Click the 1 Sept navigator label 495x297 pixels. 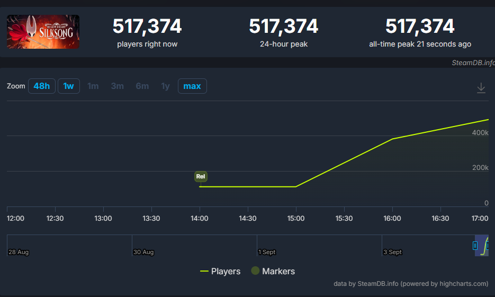(267, 252)
